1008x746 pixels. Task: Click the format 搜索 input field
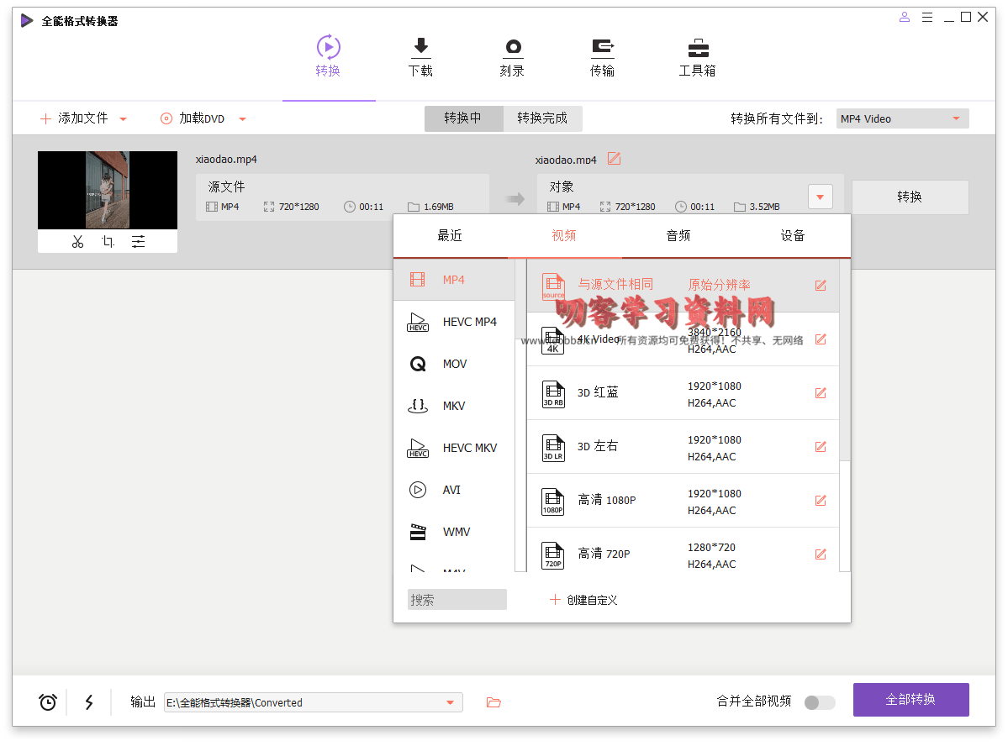coord(457,600)
